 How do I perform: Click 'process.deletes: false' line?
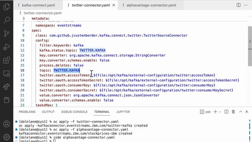pyautogui.click(x=61, y=65)
